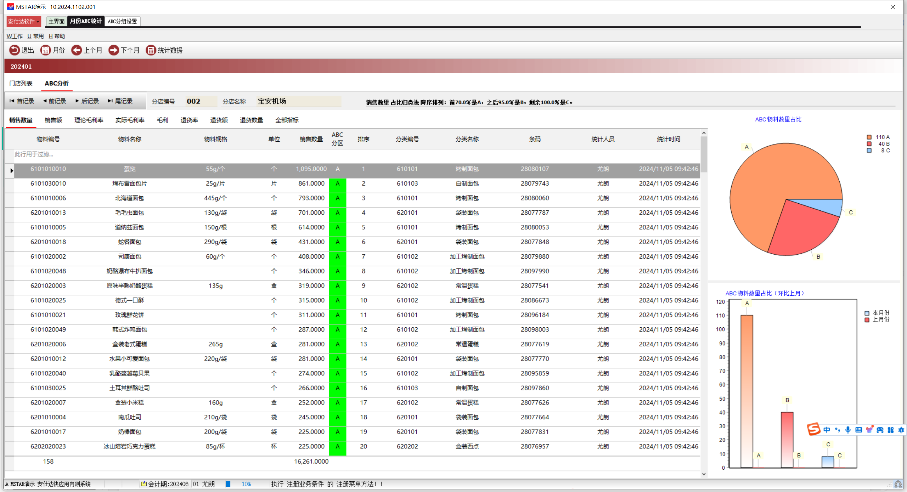Expand the W工作 menu
907x492 pixels.
tap(15, 36)
